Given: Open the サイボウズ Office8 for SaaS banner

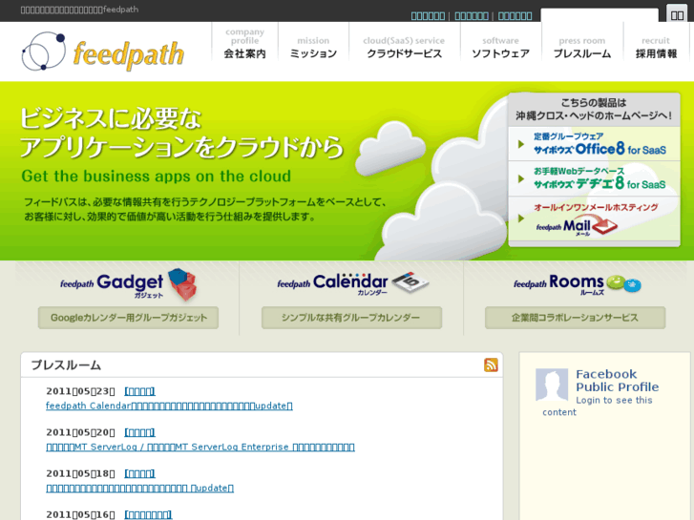Looking at the screenshot, I should [x=594, y=144].
